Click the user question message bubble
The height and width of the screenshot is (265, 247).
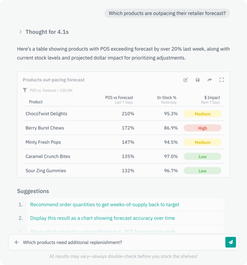click(167, 13)
